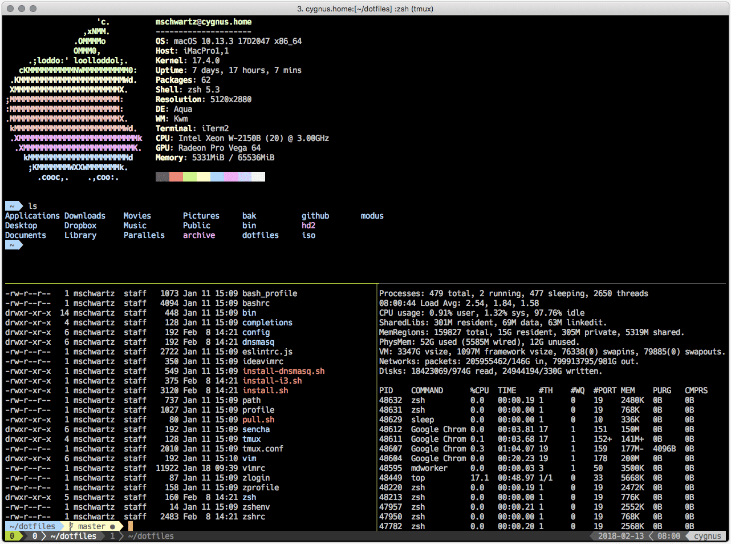Click the completions directory name
The height and width of the screenshot is (544, 731).
[267, 323]
